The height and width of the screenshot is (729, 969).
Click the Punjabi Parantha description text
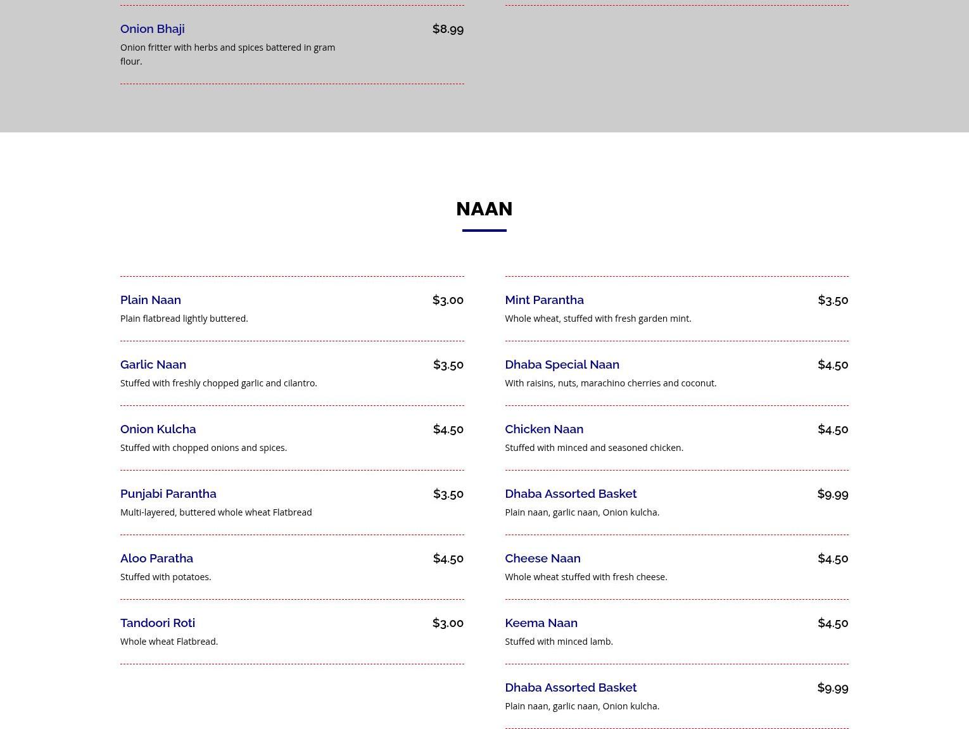pos(215,512)
